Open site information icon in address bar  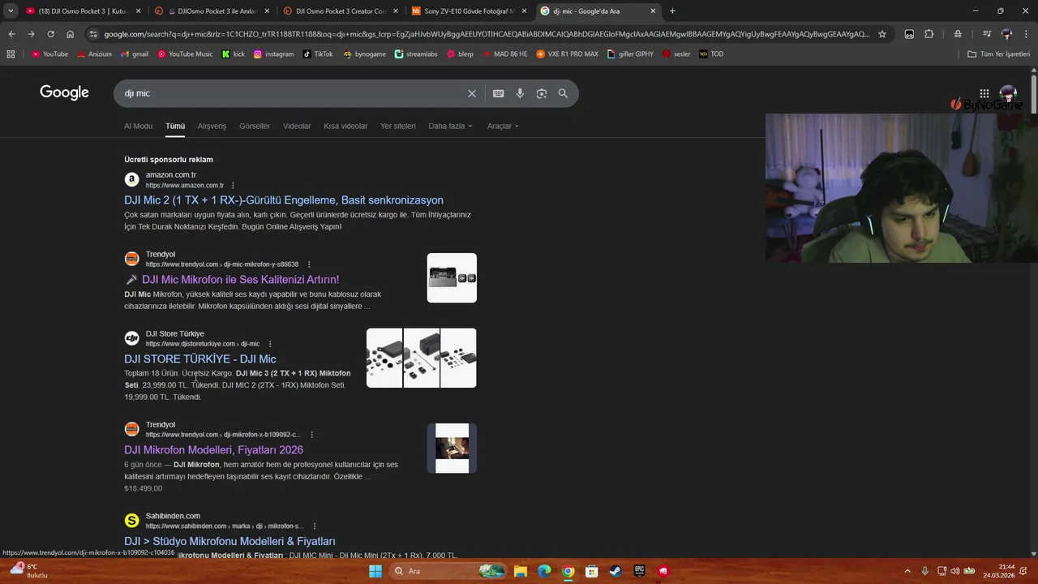[x=93, y=34]
